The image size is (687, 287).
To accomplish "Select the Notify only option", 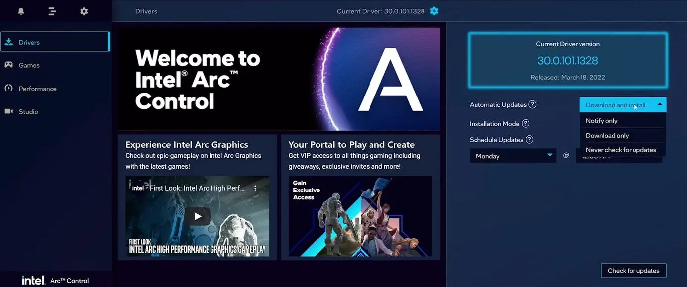I will pos(623,121).
